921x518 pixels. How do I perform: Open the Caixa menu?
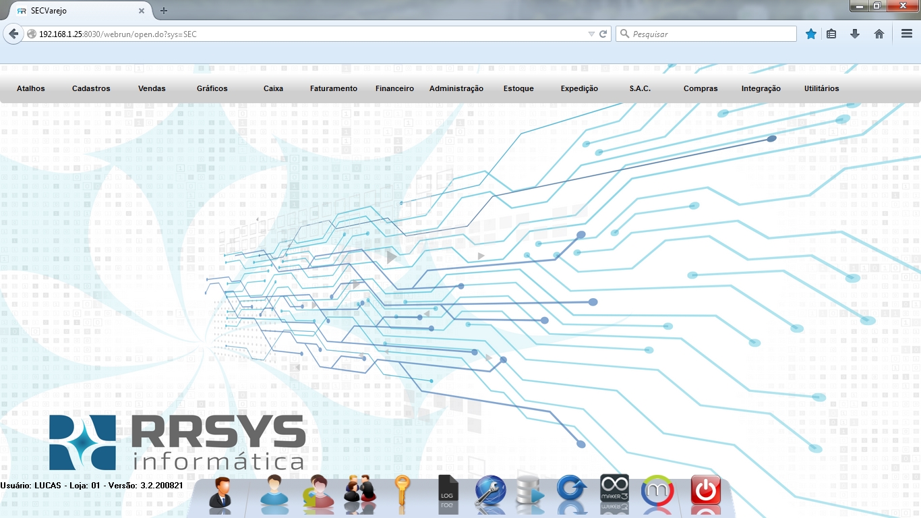[x=273, y=88]
